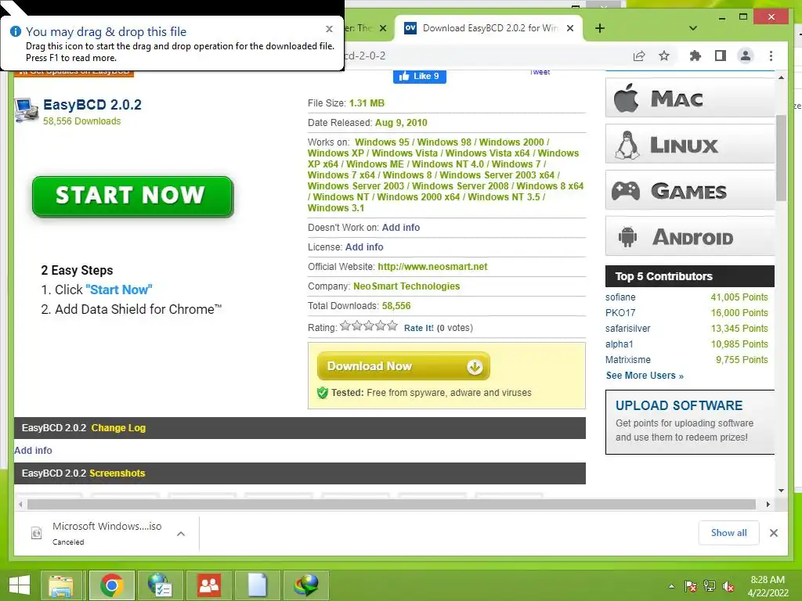The width and height of the screenshot is (802, 601).
Task: Open the Games category banner
Action: click(x=690, y=190)
